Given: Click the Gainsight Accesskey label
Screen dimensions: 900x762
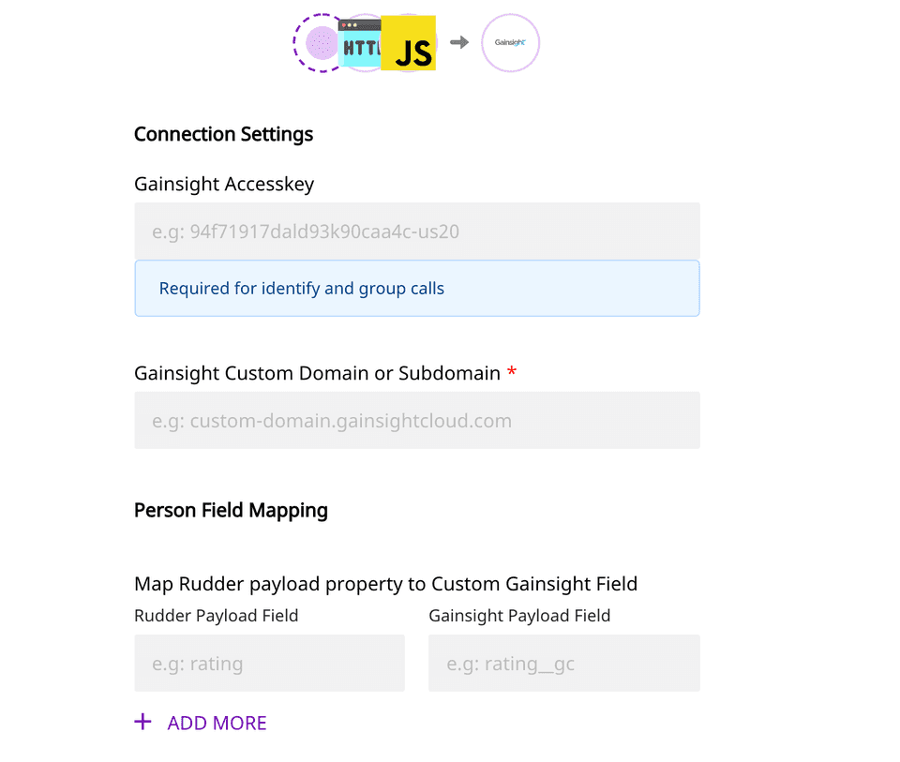Looking at the screenshot, I should click(223, 184).
